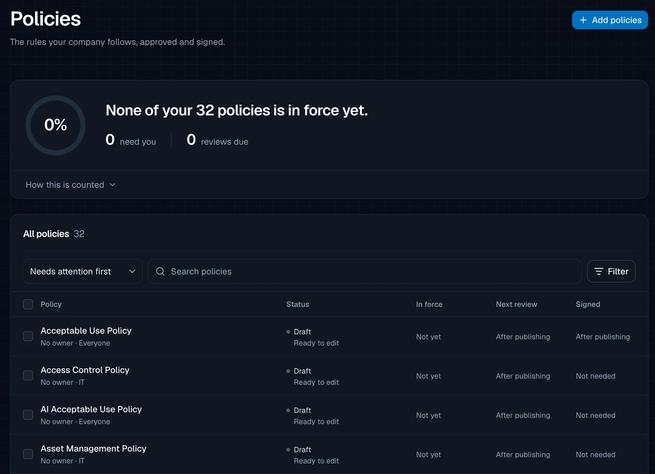This screenshot has width=655, height=474.
Task: Click the In force column header
Action: coord(429,304)
